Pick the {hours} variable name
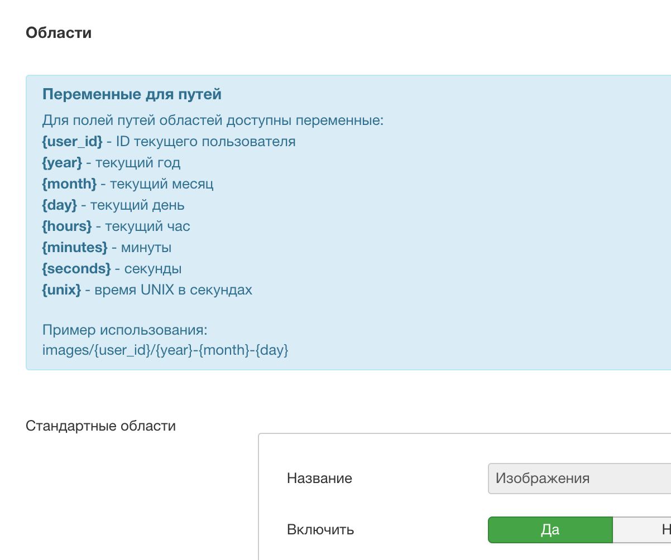671x560 pixels. pos(66,226)
